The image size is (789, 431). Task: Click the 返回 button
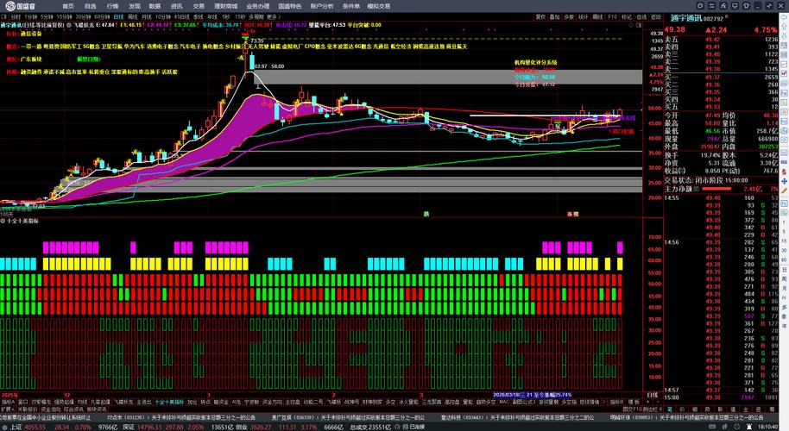pyautogui.click(x=656, y=16)
